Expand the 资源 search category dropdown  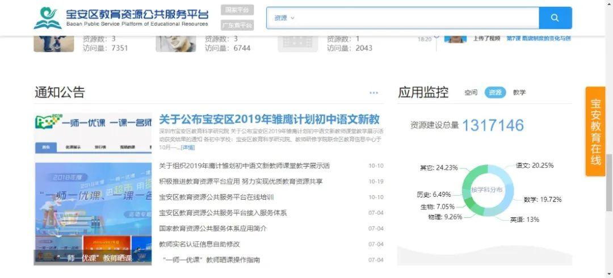tap(284, 18)
